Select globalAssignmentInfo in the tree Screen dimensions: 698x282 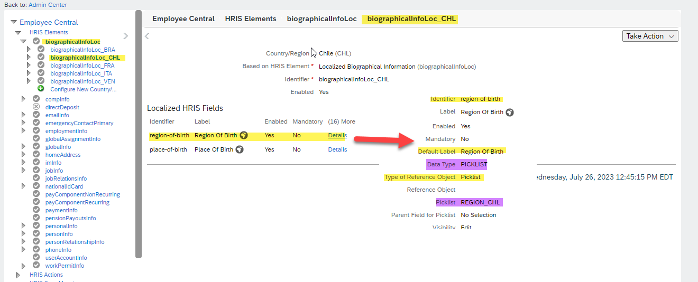coord(73,139)
